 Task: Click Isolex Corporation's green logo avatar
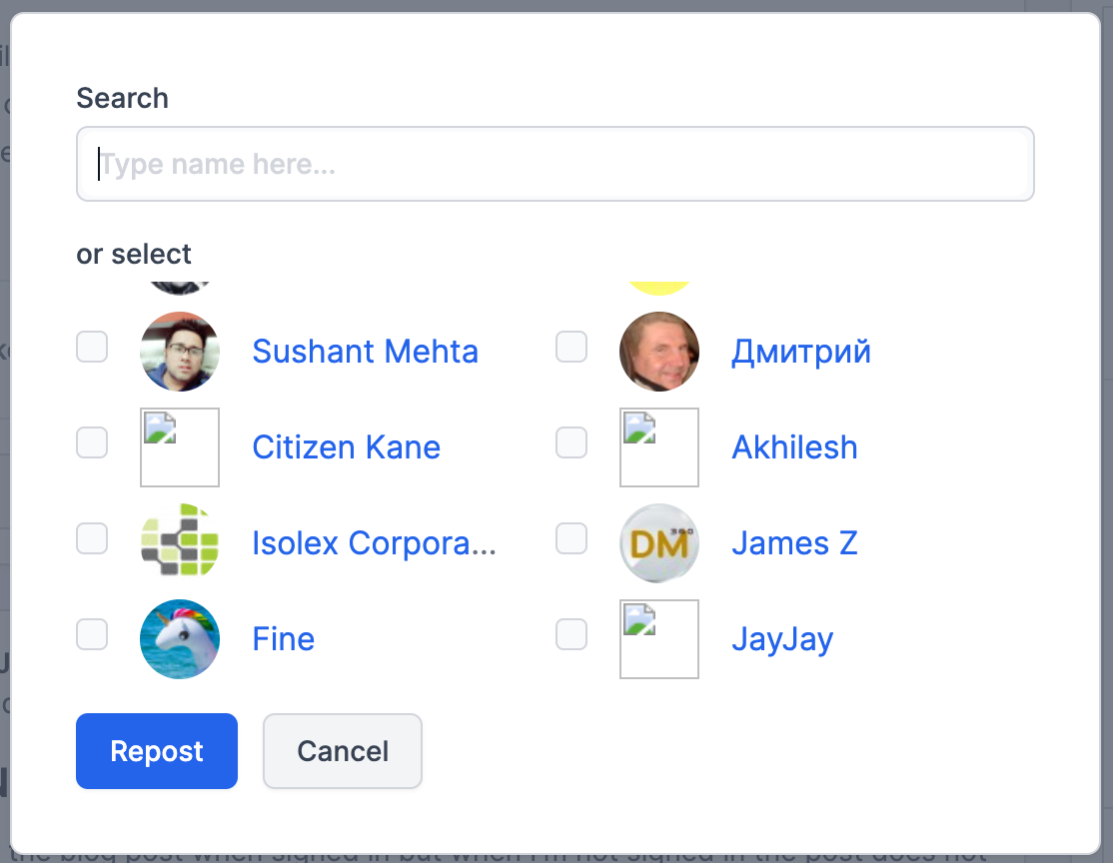pos(180,543)
